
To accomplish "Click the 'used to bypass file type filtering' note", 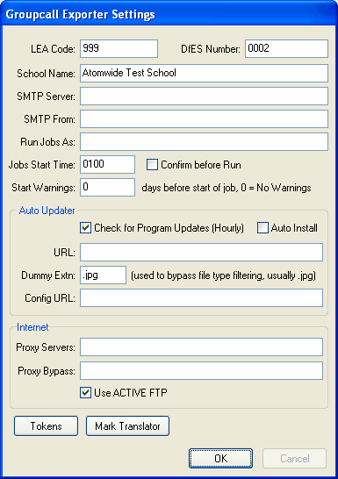I will pos(223,275).
